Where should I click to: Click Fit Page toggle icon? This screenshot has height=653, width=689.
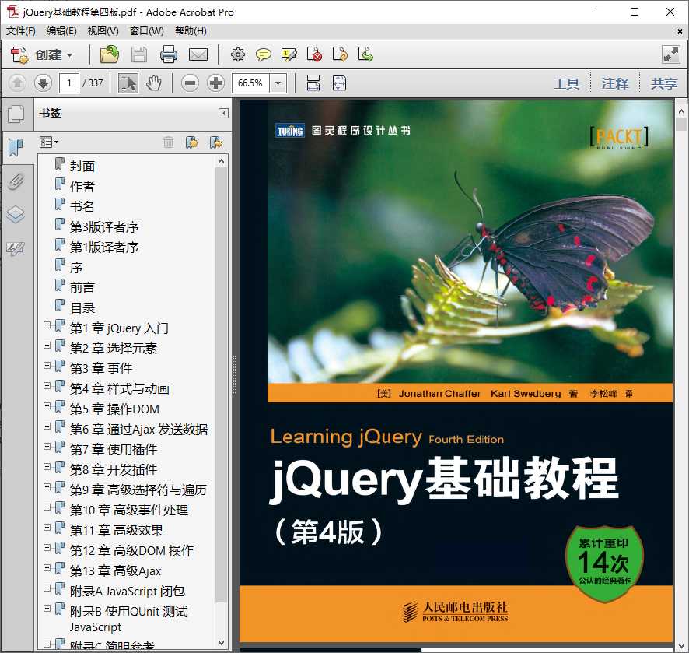[x=339, y=83]
